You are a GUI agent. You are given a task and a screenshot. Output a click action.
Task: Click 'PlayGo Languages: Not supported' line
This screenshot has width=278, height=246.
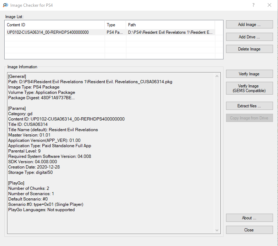[42, 210]
